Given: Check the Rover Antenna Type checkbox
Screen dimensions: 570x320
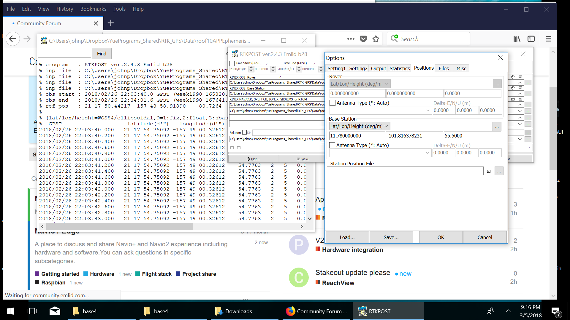Looking at the screenshot, I should pyautogui.click(x=332, y=103).
